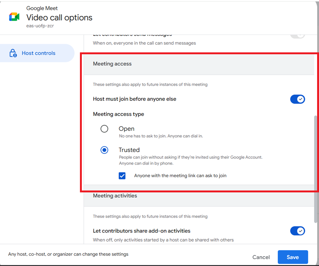Turn off Let contributors share add-on activities
The width and height of the screenshot is (319, 266).
(297, 231)
